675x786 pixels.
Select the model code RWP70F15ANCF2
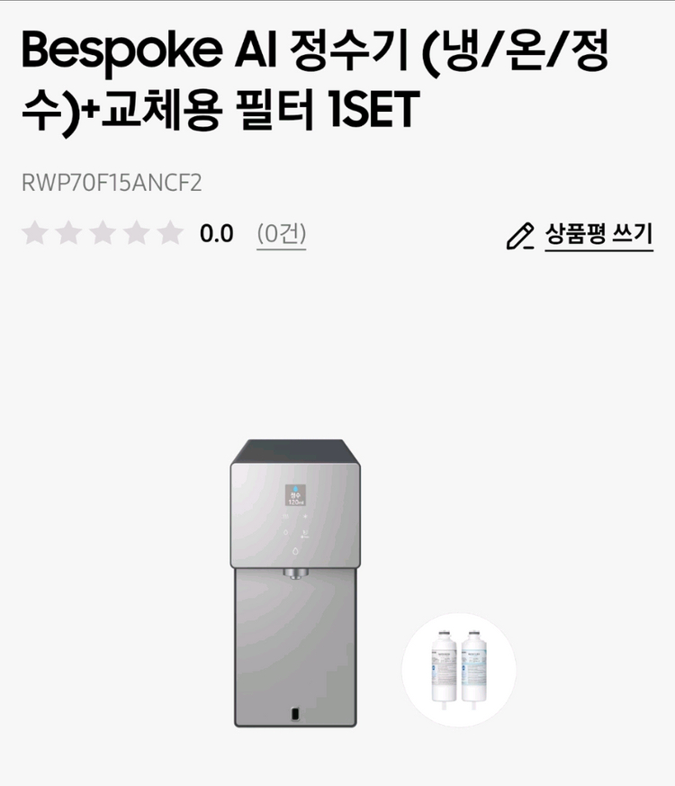(112, 183)
